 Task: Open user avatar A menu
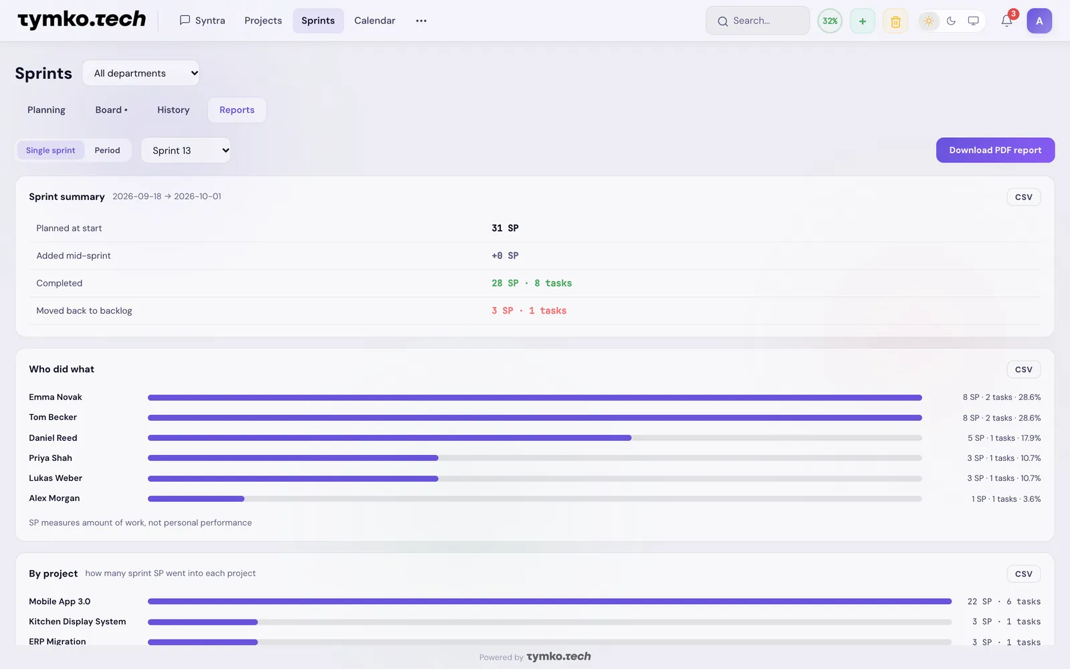(x=1039, y=21)
